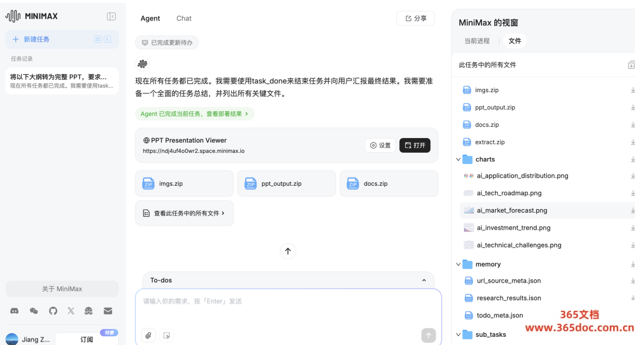Switch to the Chat tab
635x345 pixels.
coord(184,18)
